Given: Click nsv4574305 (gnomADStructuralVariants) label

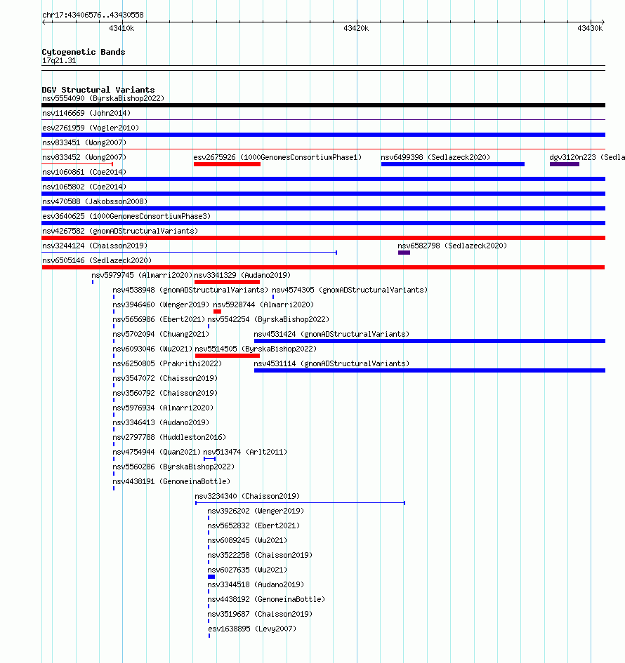Looking at the screenshot, I should click(x=350, y=290).
